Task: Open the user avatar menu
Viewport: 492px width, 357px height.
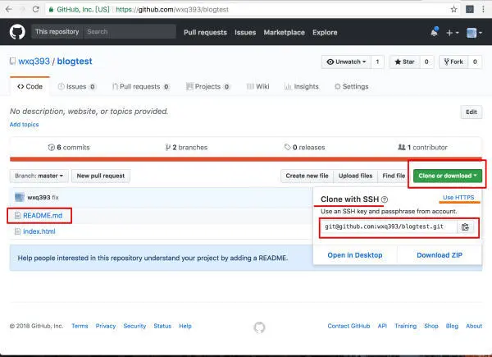Action: click(x=474, y=33)
